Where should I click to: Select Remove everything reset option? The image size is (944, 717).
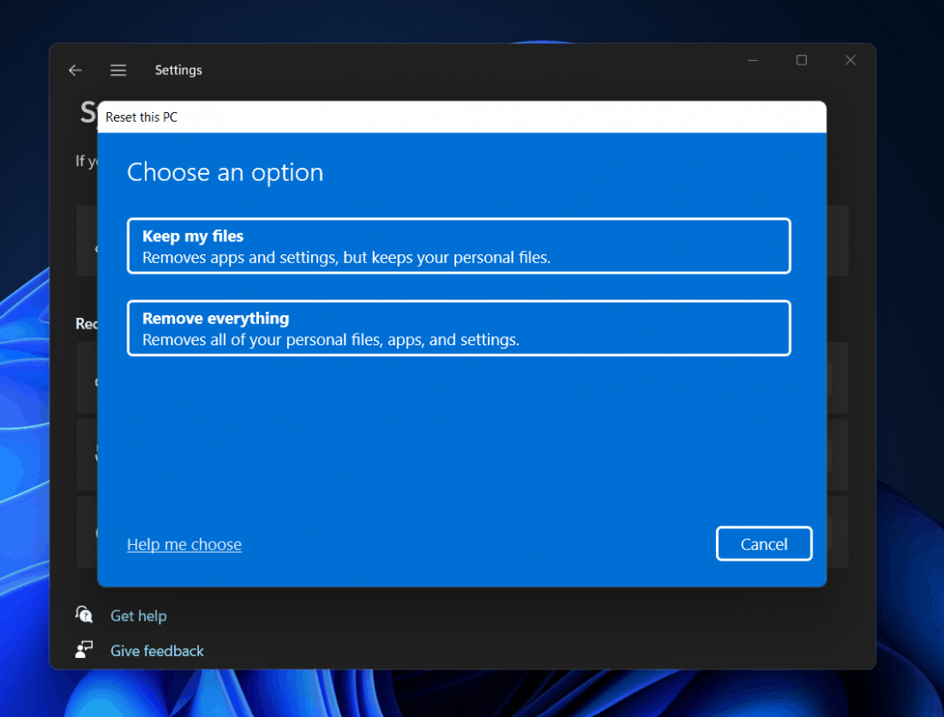[459, 328]
